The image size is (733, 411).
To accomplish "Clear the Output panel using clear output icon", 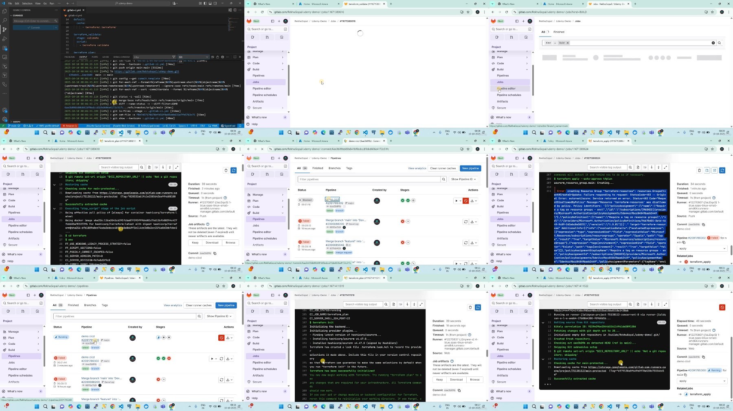I will 213,57.
